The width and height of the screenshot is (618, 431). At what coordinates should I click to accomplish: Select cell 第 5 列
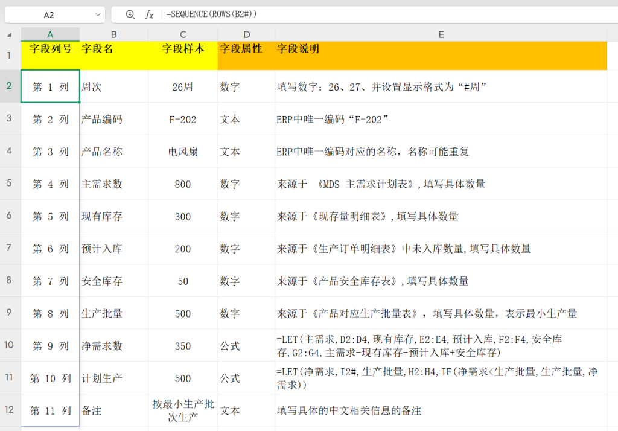pos(51,216)
